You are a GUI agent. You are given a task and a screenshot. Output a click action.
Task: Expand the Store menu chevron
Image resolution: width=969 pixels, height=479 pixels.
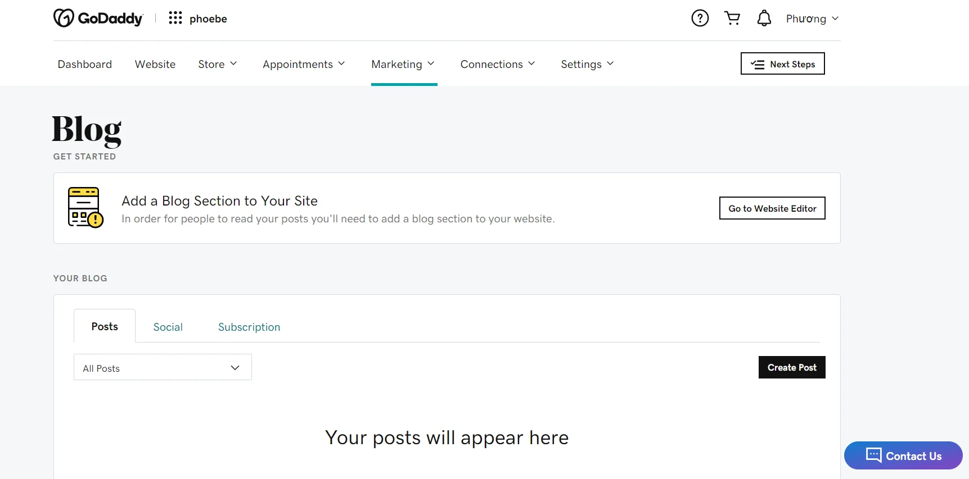pyautogui.click(x=235, y=63)
